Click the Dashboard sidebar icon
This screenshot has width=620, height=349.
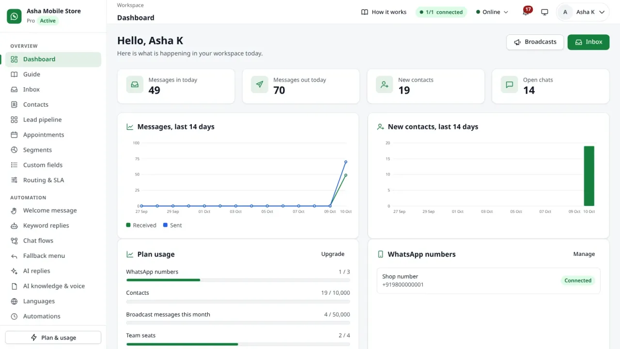coord(14,59)
